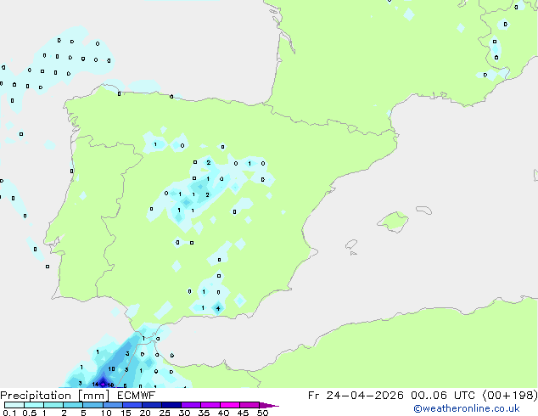Select the 5–10 mm legend color swatch
Viewport: 538px width, 416px height.
click(92, 405)
